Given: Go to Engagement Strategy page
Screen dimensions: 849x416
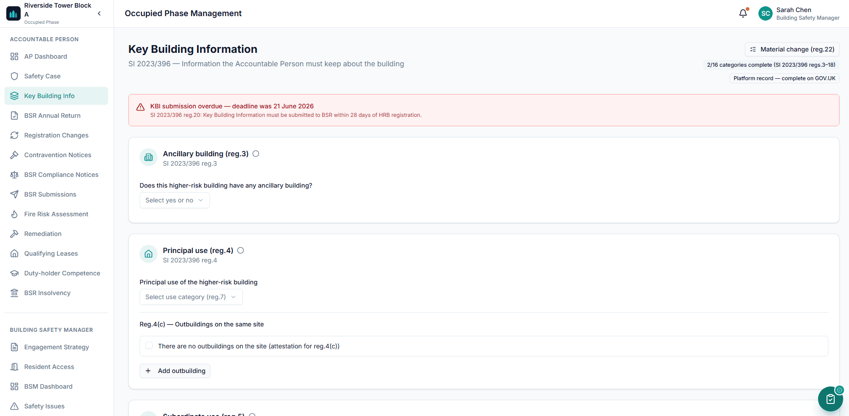Looking at the screenshot, I should tap(56, 347).
